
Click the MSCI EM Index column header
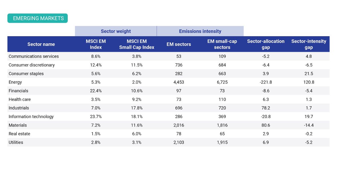coord(96,44)
